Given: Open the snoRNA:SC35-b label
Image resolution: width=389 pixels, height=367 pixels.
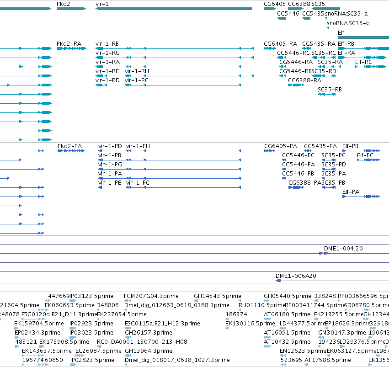Looking at the screenshot, I should tap(348, 23).
